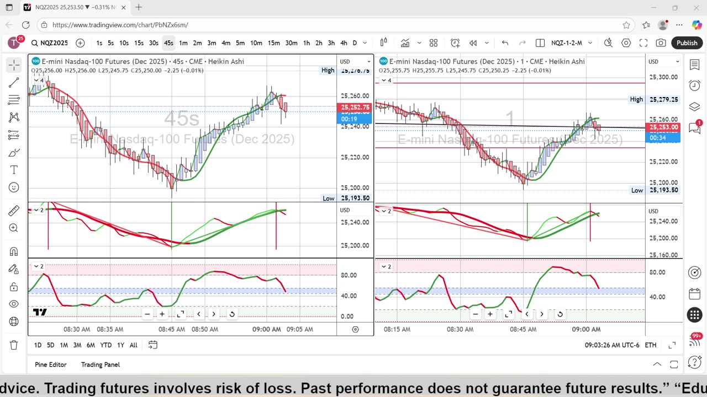Viewport: 707px width, 397px height.
Task: Open quick search in the toolbar
Action: 608,43
